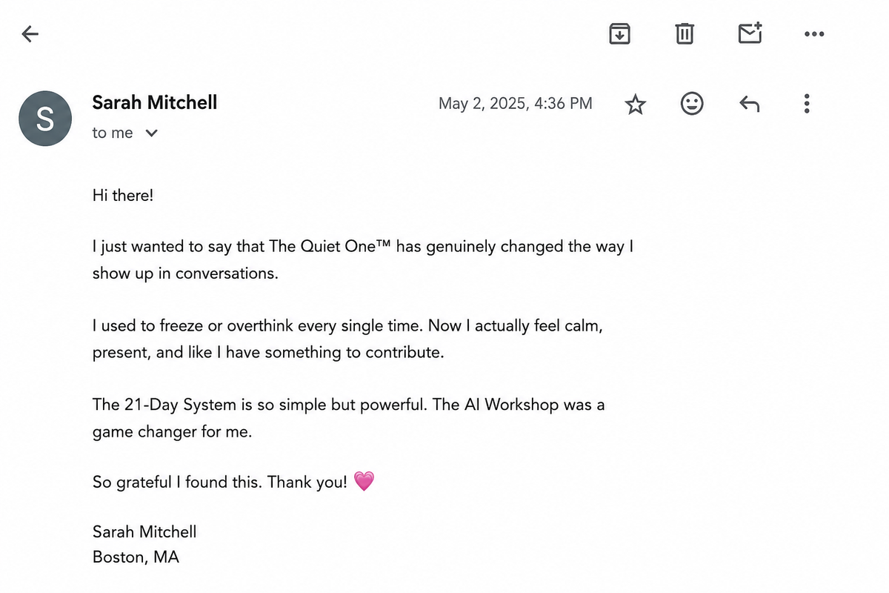This screenshot has width=889, height=593.
Task: Star this message from Sarah Mitchell
Action: [x=635, y=105]
